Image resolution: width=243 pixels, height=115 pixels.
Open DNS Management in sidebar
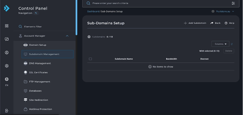[40, 63]
